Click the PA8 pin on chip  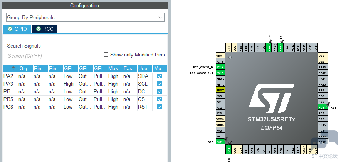pos(323,96)
